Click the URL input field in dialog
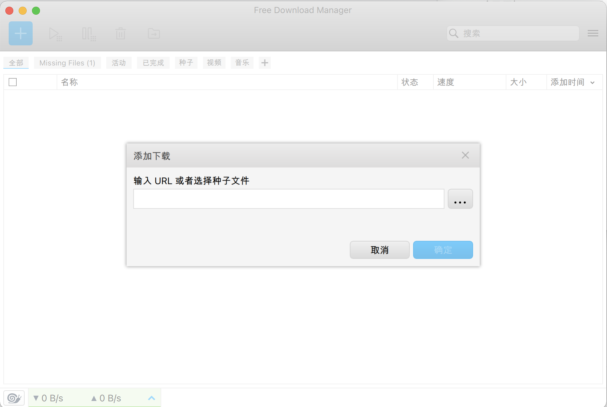607x407 pixels. pos(289,199)
